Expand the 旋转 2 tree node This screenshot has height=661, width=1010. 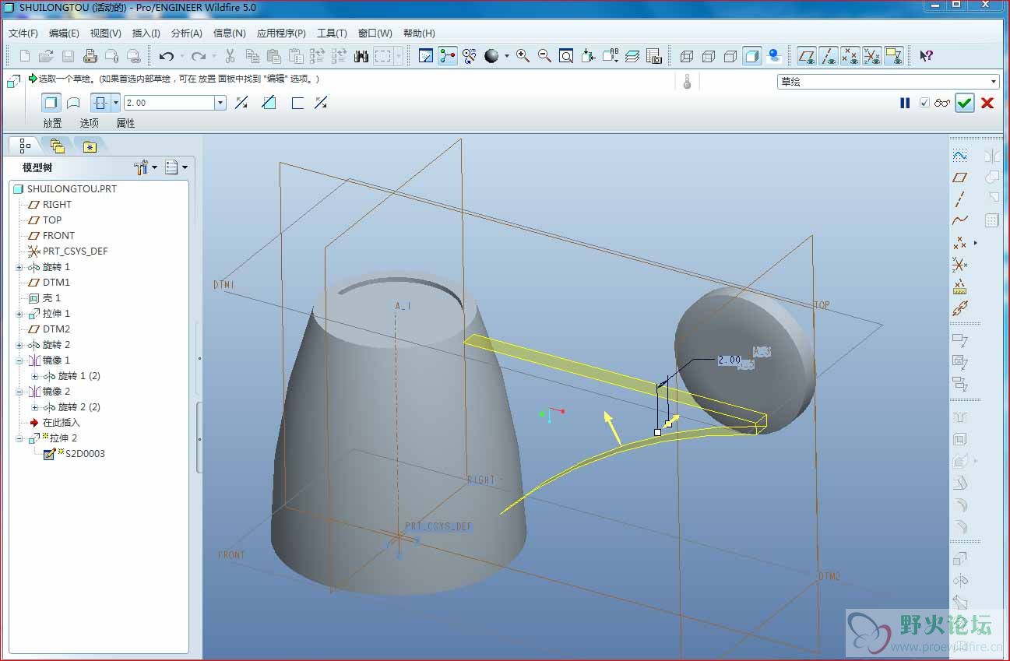point(19,345)
